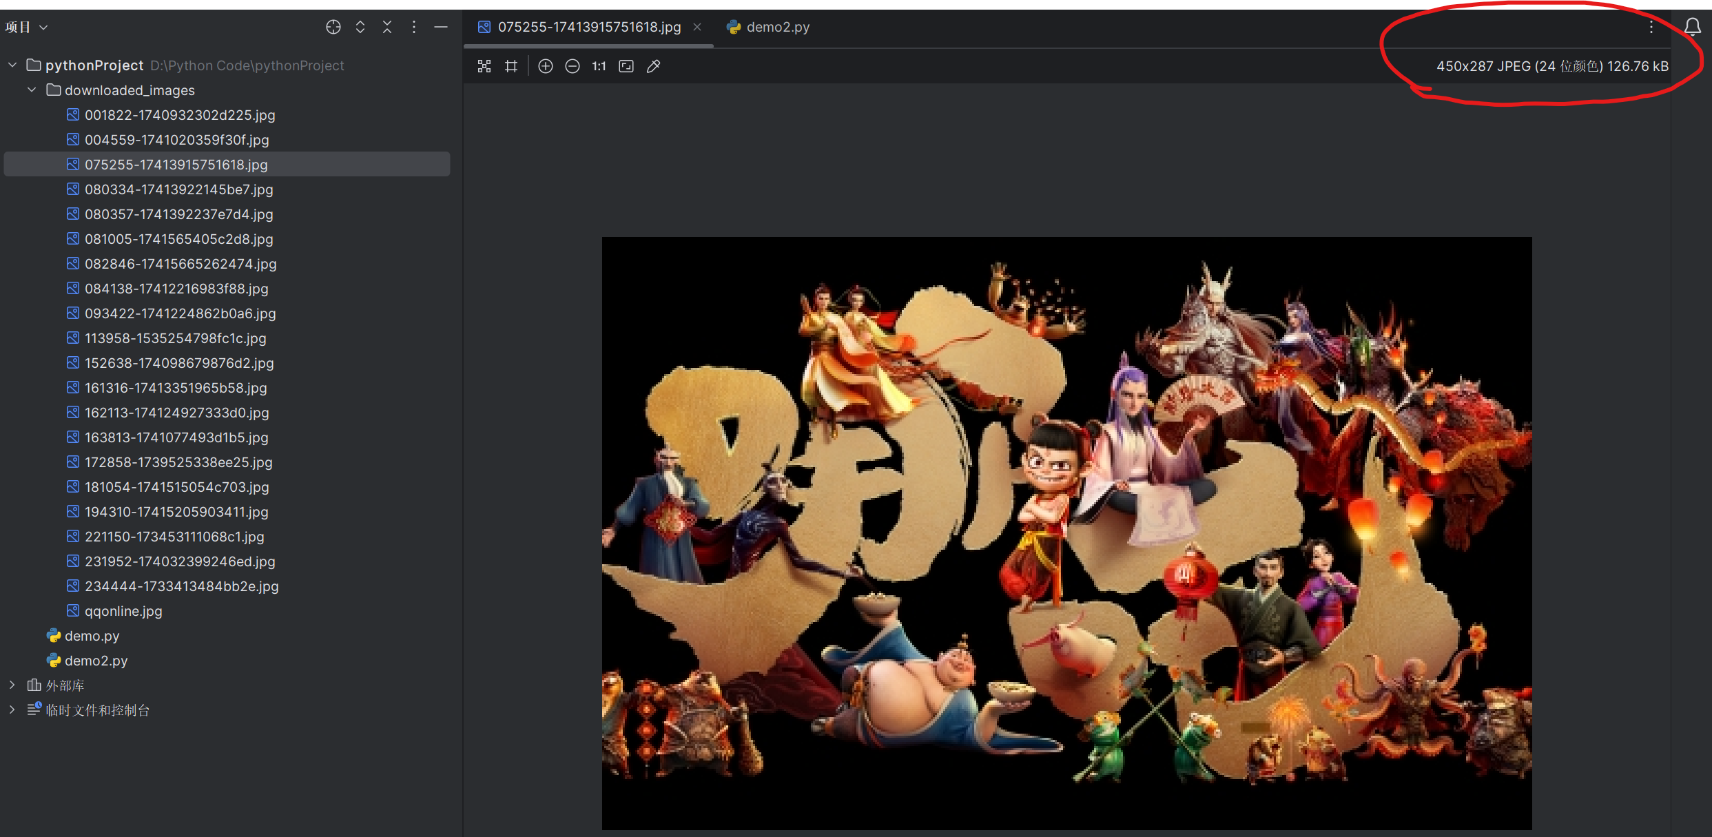Click the color picker eyedropper icon
1712x837 pixels.
653,66
